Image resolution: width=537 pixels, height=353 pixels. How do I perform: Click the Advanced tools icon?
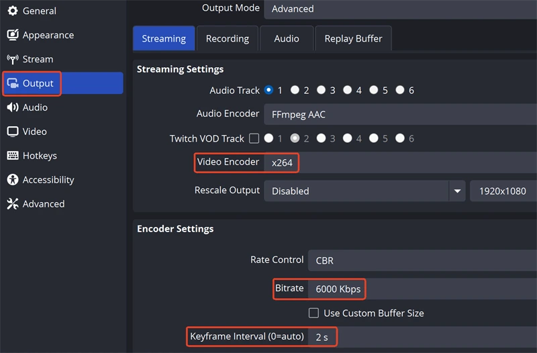coord(13,204)
